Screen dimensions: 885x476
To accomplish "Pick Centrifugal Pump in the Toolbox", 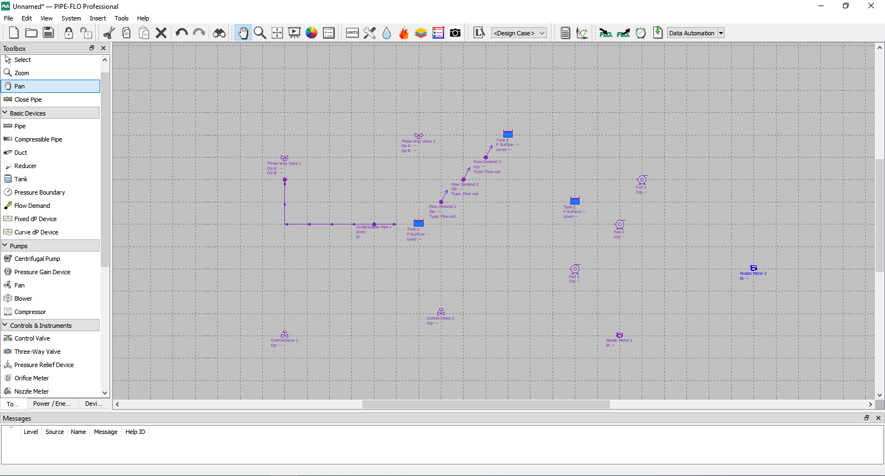I will click(x=50, y=259).
